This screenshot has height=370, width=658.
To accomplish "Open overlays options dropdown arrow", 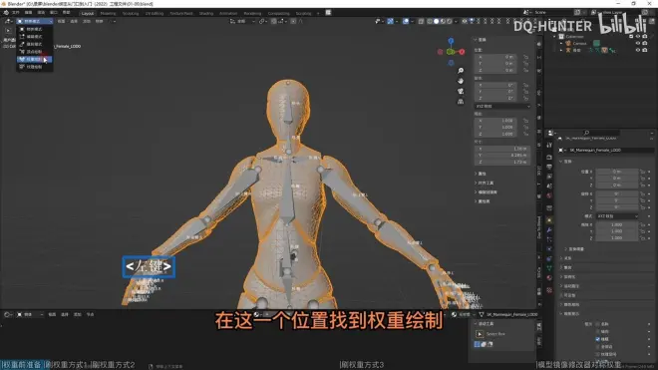I will point(412,21).
